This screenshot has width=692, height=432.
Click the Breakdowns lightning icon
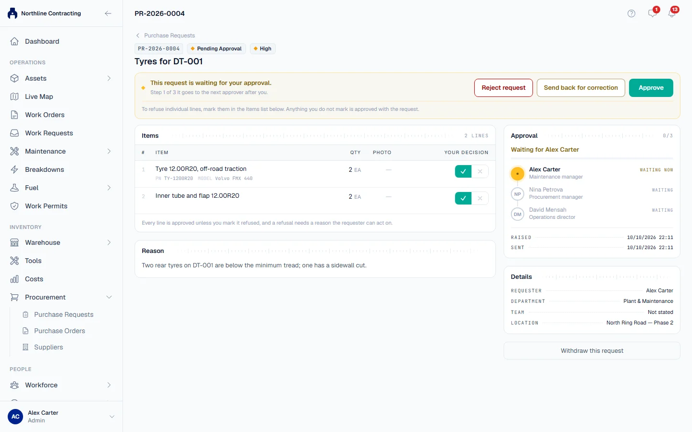coord(14,169)
